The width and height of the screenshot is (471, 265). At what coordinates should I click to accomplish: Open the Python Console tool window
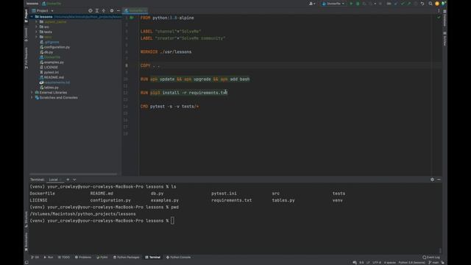[178, 257]
